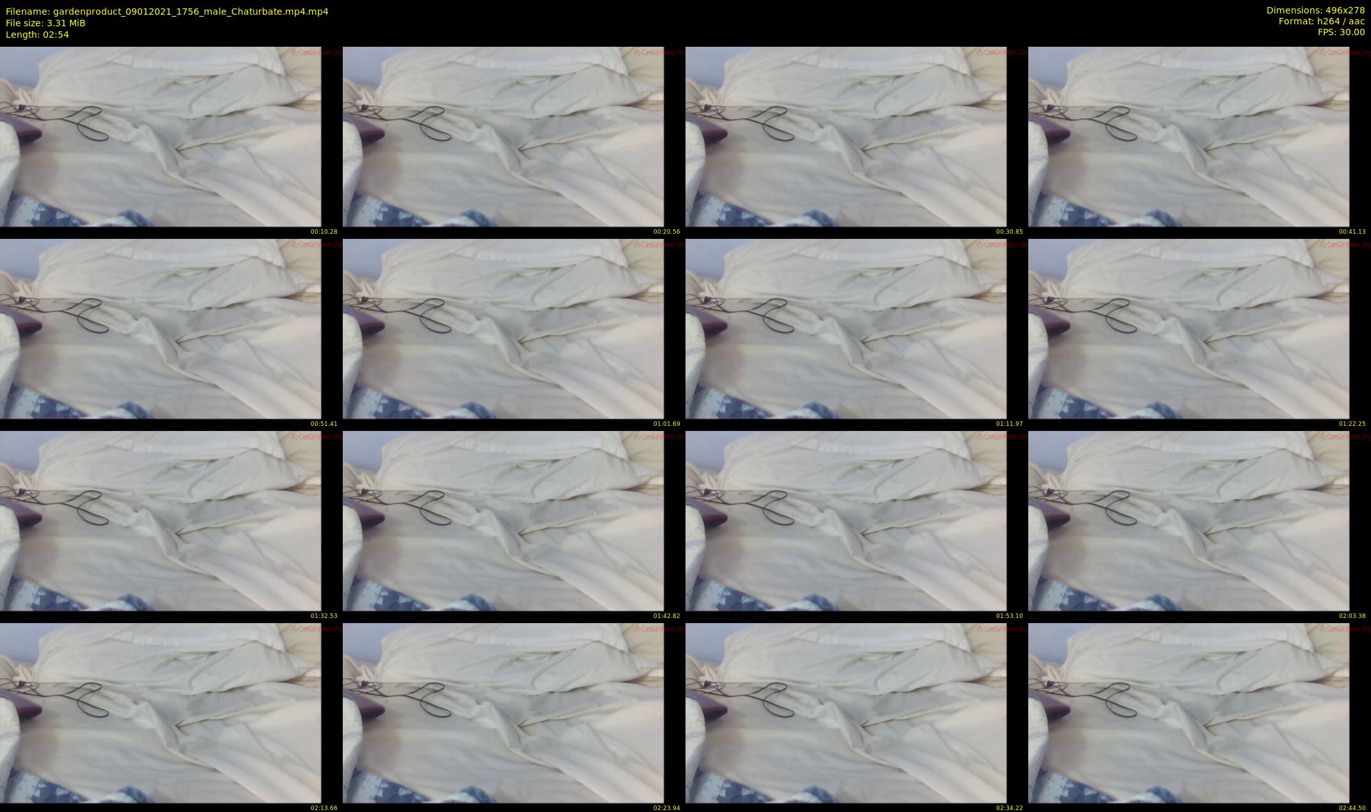The height and width of the screenshot is (812, 1371).
Task: Open the thumbnail at 02:13.66
Action: 160,713
